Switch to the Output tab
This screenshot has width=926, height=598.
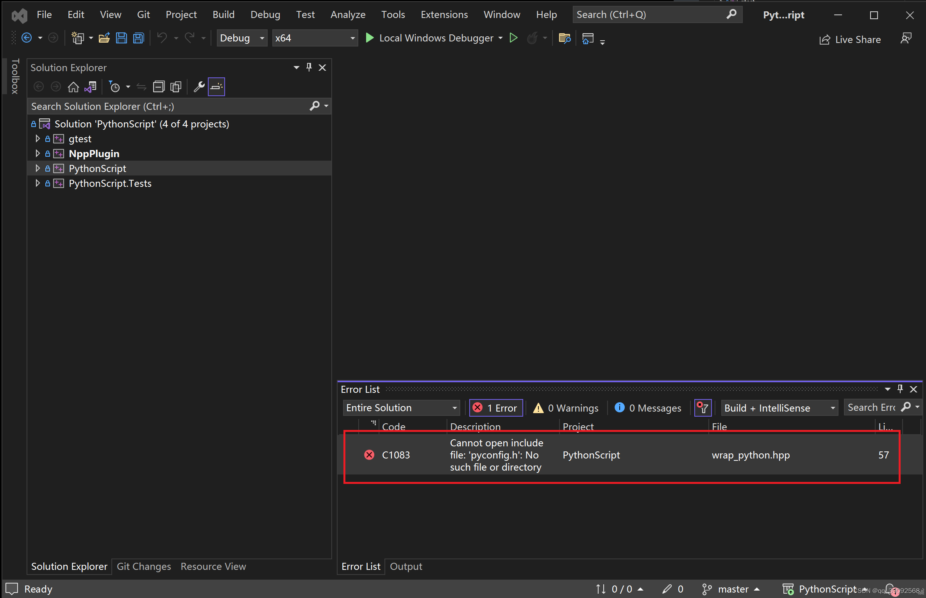406,566
